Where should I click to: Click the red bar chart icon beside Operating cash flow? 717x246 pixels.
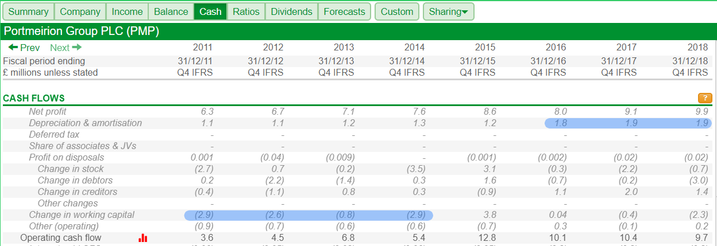tap(143, 237)
